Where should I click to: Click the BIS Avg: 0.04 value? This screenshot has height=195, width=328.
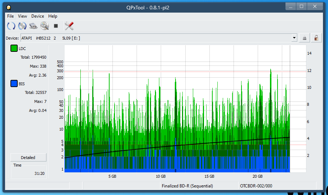click(37, 110)
